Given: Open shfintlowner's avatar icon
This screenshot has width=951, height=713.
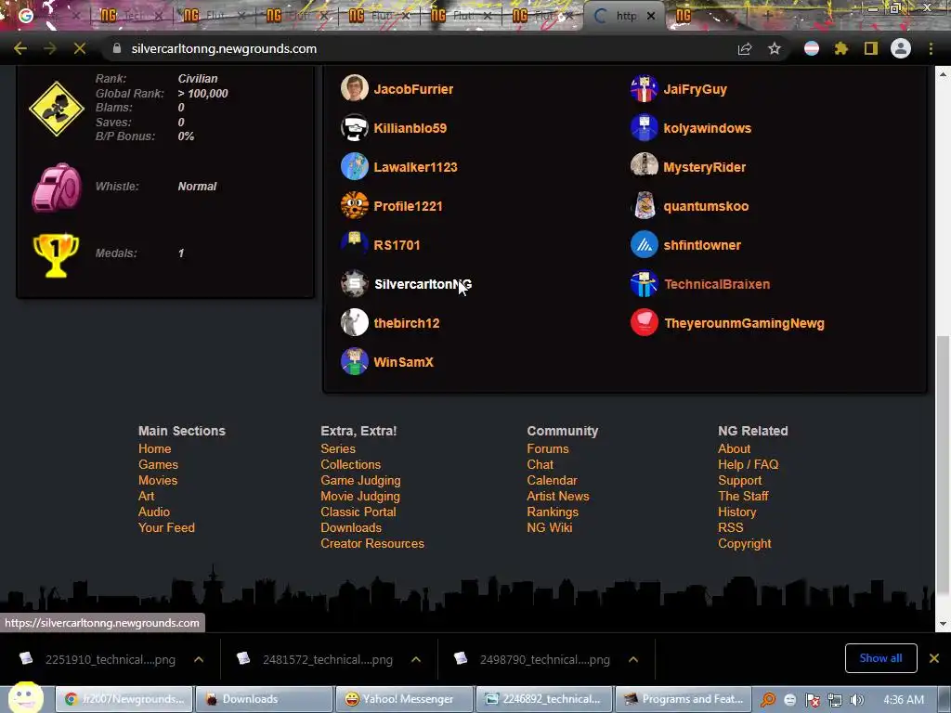Looking at the screenshot, I should 645,244.
